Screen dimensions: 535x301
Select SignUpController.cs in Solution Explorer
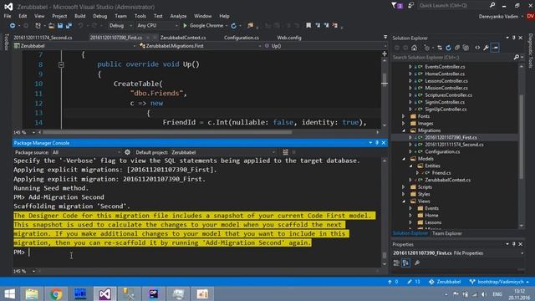click(446, 110)
